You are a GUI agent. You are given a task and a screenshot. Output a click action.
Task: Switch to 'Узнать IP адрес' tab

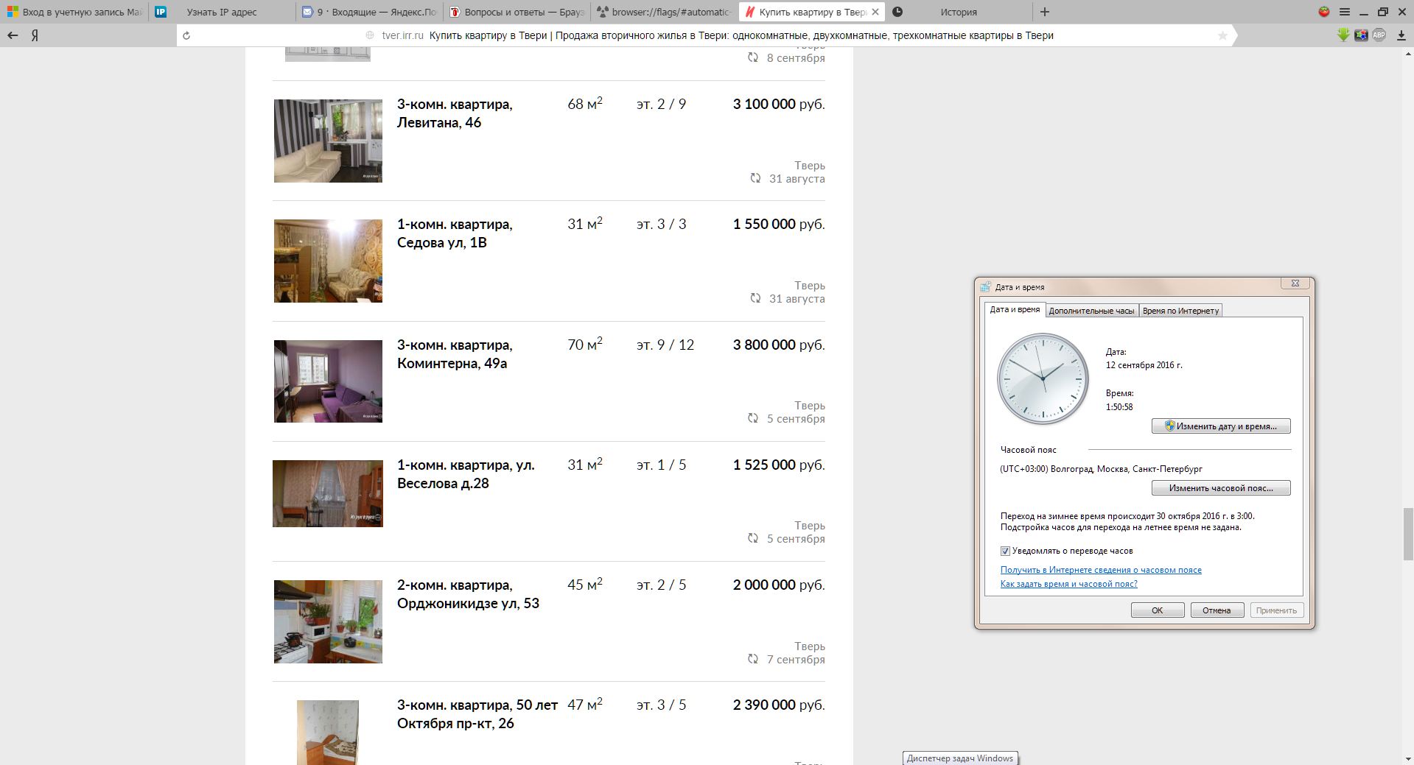[223, 12]
